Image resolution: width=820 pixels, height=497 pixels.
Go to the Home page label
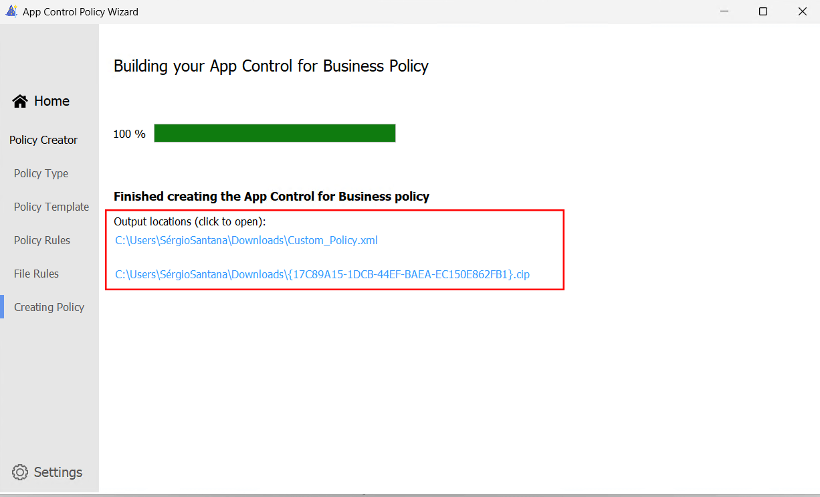click(x=52, y=101)
